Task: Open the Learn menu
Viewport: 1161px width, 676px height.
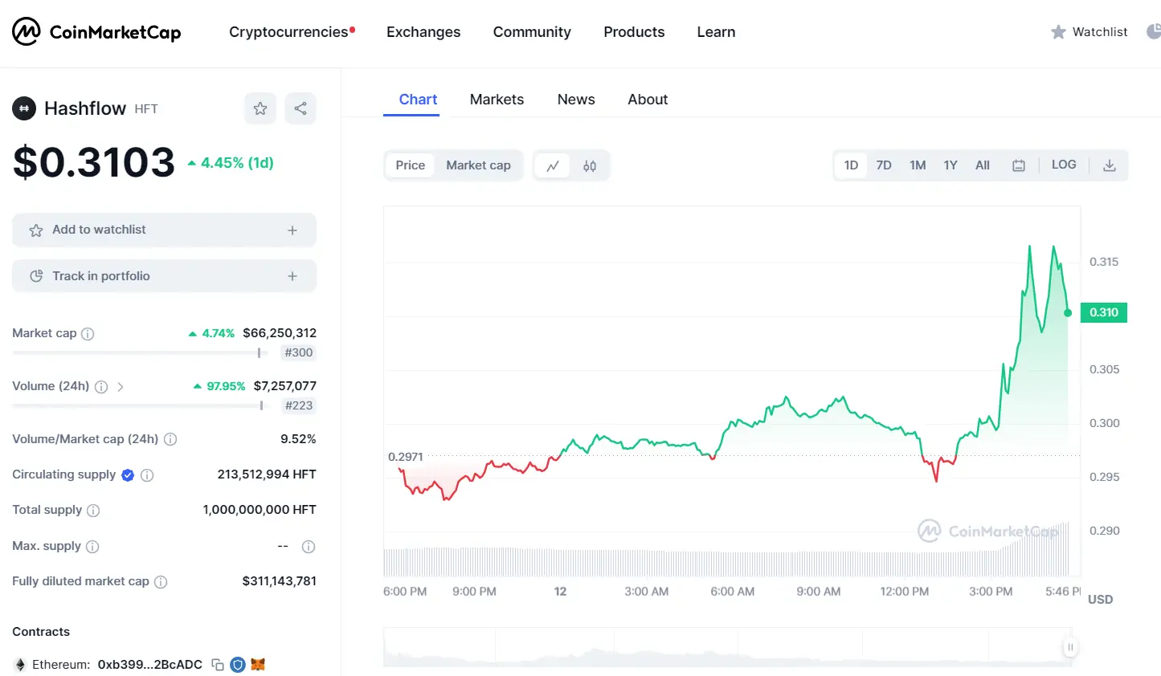Action: [x=716, y=32]
